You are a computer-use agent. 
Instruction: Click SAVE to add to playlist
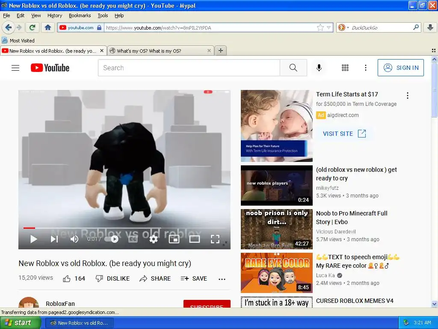click(194, 278)
